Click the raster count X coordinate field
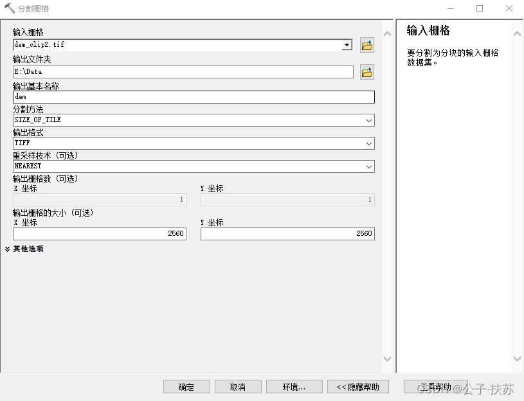Image resolution: width=524 pixels, height=401 pixels. pyautogui.click(x=100, y=200)
